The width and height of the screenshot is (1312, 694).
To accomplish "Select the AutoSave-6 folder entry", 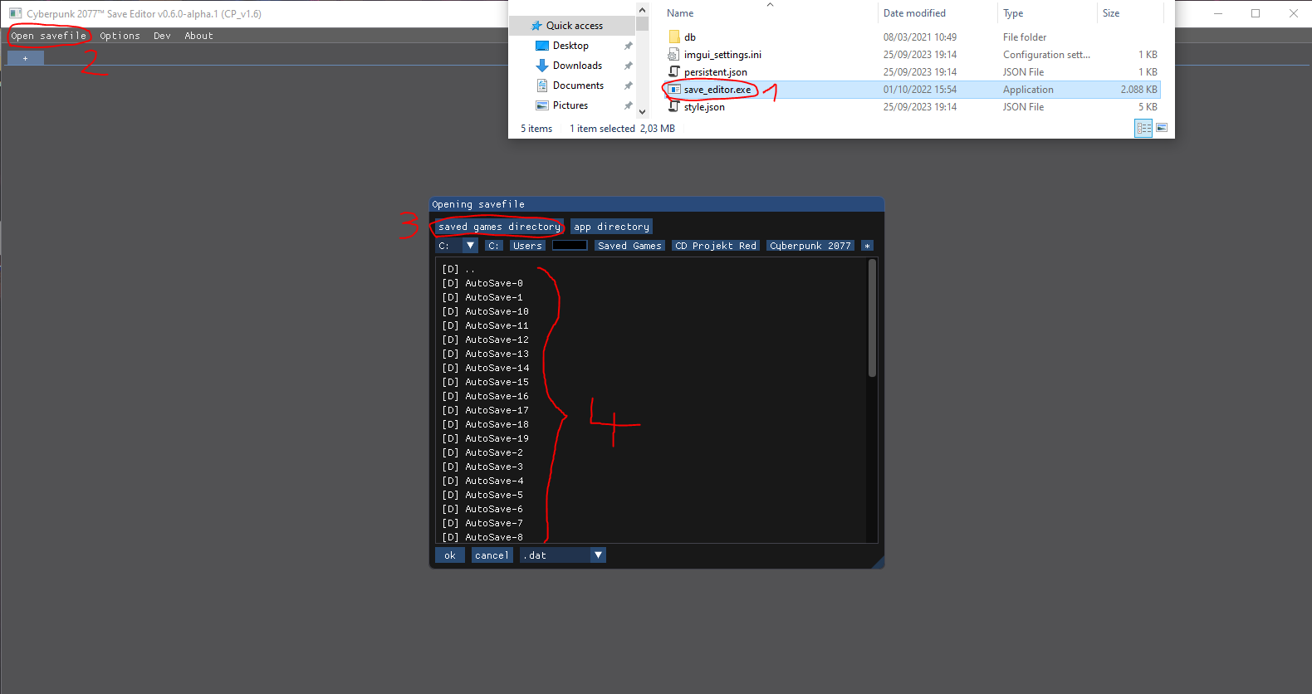I will [x=652, y=509].
